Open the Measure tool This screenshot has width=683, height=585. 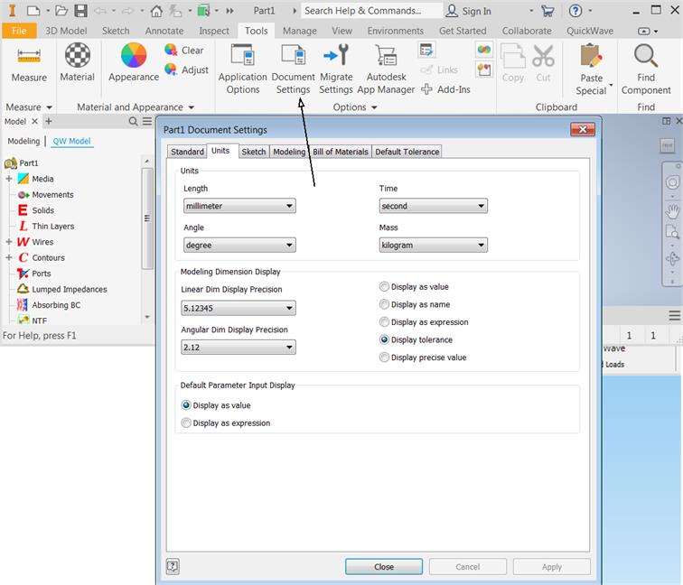29,63
